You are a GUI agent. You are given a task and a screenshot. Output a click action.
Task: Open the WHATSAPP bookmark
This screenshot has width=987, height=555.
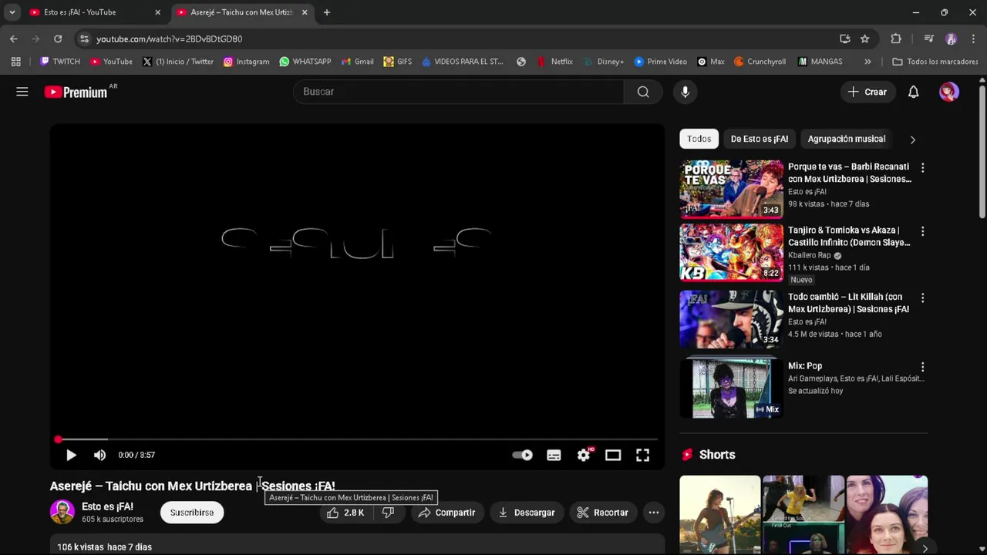pyautogui.click(x=305, y=62)
